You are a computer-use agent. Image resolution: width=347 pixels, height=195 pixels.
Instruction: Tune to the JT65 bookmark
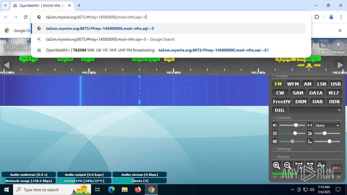click(24, 58)
